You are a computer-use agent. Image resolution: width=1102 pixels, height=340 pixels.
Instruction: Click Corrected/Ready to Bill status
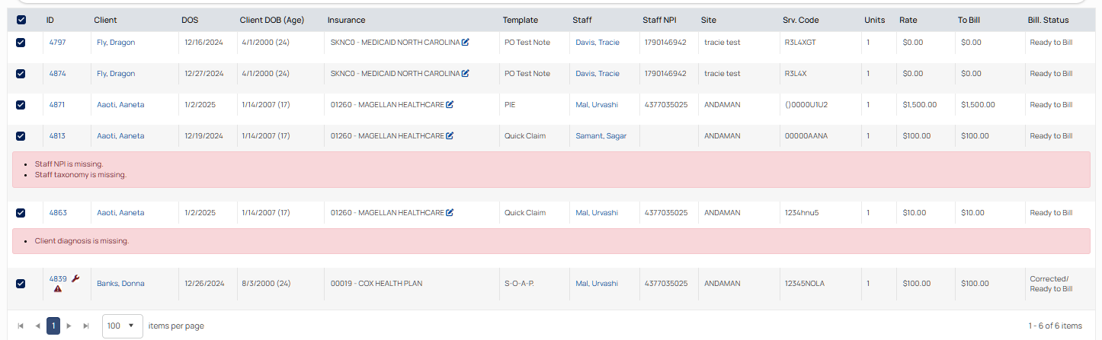1051,284
